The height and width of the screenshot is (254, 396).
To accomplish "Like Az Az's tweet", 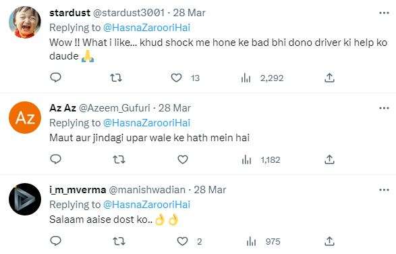I will 183,159.
